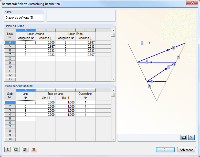Toggle the red arrow direction display icon

click(191, 137)
